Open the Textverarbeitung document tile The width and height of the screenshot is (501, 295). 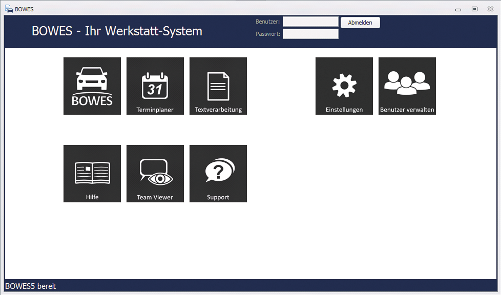(x=218, y=86)
